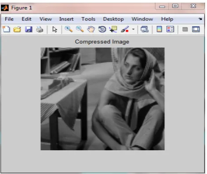Open the Insert menu
The height and width of the screenshot is (174, 207).
click(66, 19)
